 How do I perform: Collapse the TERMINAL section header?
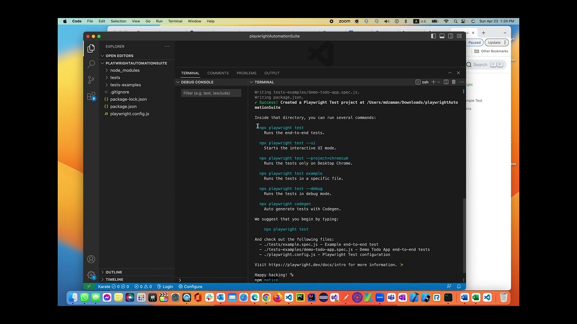coord(264,82)
